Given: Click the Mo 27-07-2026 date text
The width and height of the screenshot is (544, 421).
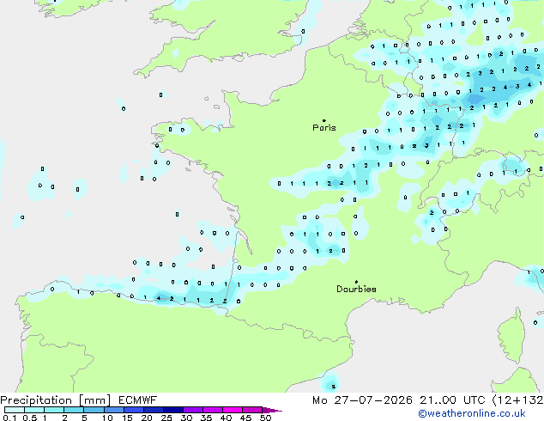Looking at the screenshot, I should 362,400.
